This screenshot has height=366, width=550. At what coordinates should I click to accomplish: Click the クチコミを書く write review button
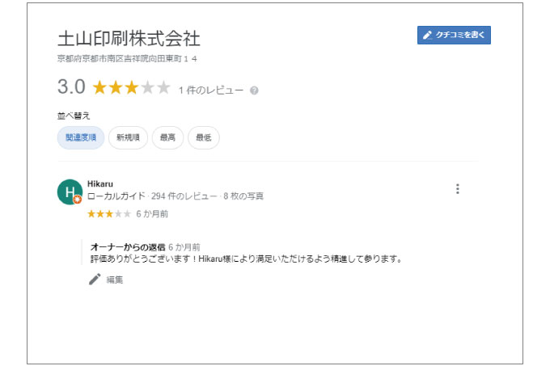(x=454, y=35)
